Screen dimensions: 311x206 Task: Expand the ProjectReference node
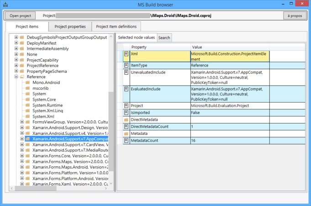pos(16,65)
